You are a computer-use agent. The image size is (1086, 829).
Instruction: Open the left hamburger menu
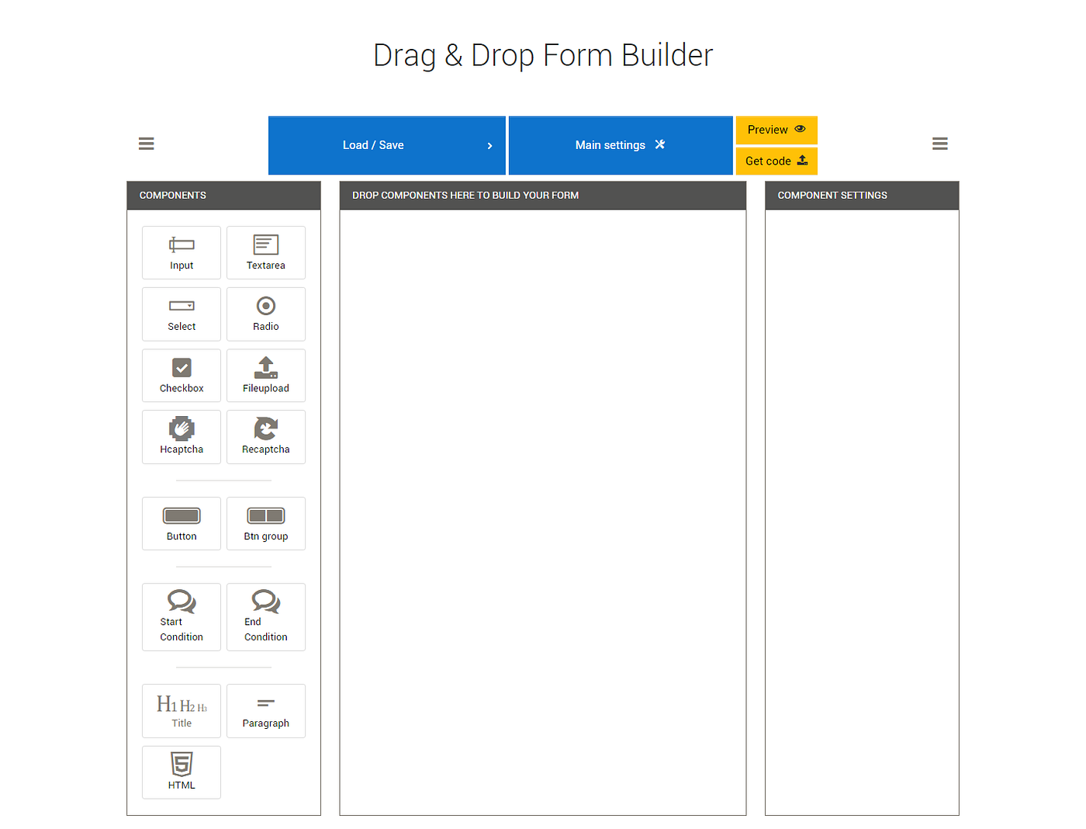coord(146,144)
